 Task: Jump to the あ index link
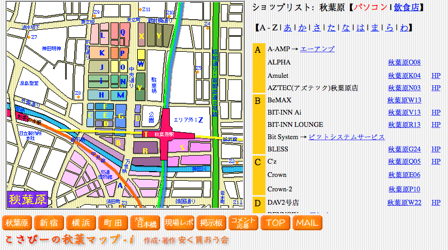pyautogui.click(x=288, y=27)
